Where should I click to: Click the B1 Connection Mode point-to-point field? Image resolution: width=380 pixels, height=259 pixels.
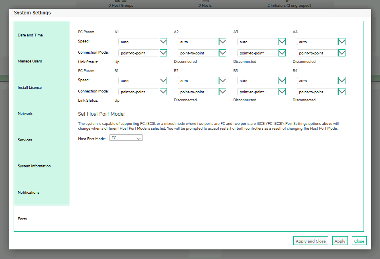point(139,92)
